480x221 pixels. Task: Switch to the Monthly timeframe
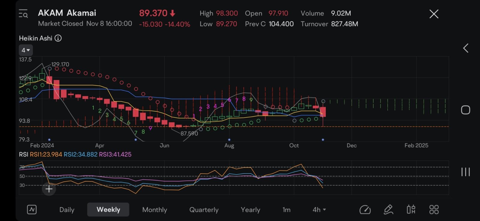154,210
